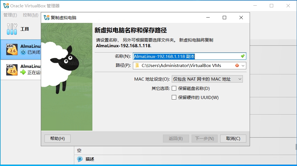Click the VirtualBox Manager title bar logo

(6, 6)
